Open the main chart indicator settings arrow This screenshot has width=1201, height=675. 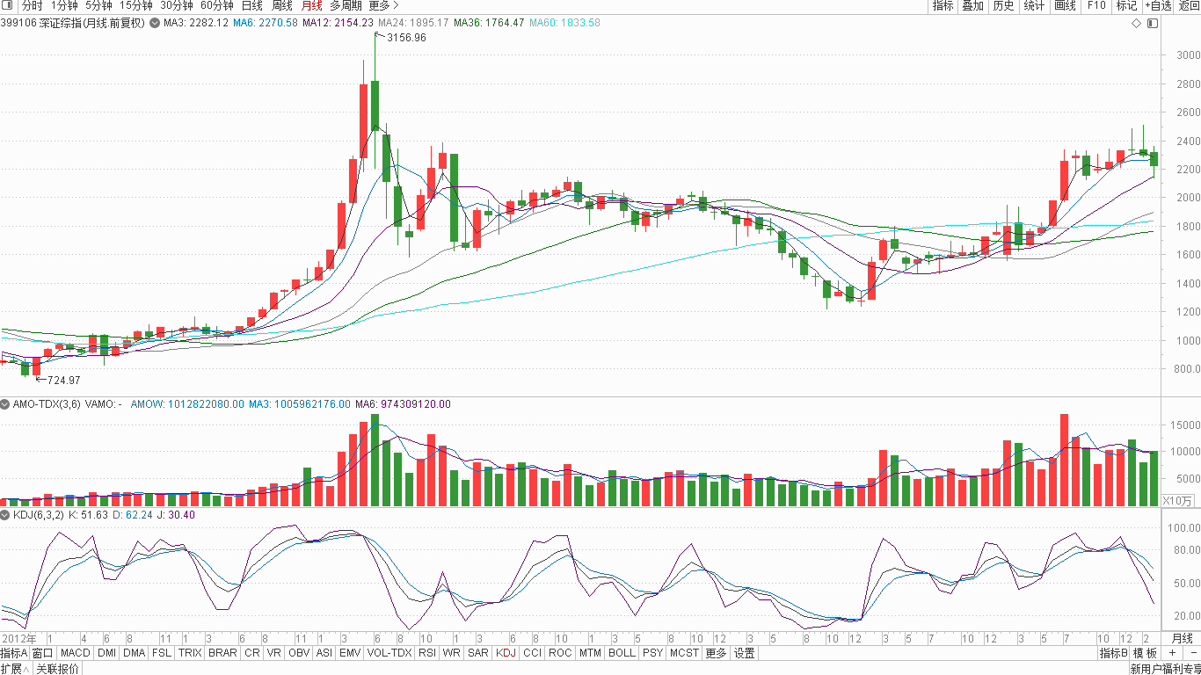click(x=155, y=23)
